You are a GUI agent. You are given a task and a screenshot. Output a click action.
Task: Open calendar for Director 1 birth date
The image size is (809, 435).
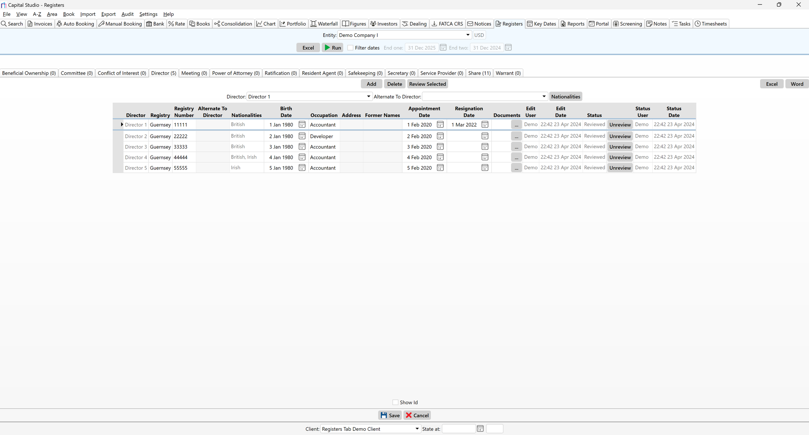coord(302,125)
